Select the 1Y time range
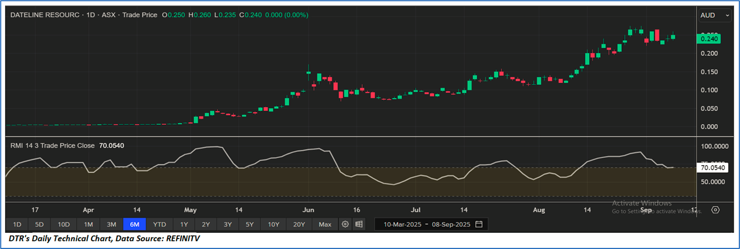740x249 pixels. click(184, 225)
